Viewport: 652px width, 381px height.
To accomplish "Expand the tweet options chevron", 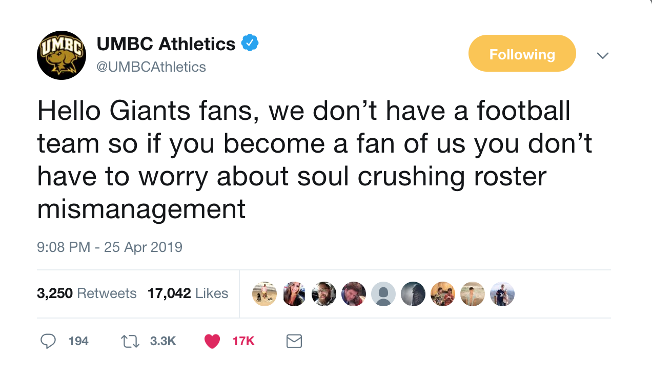I will coord(603,55).
